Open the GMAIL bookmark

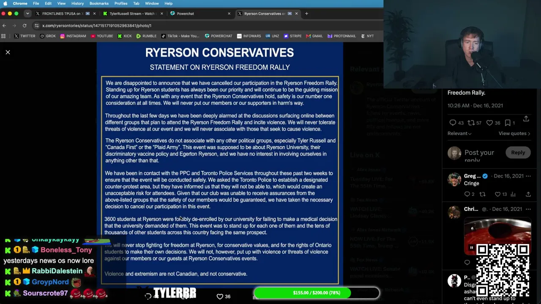pos(314,36)
